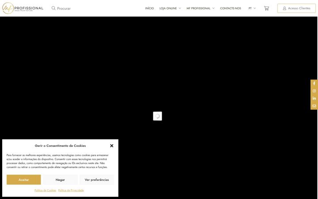Screen dimensions: 318x199
Task: Open the Instagram social link
Action: pyautogui.click(x=314, y=91)
